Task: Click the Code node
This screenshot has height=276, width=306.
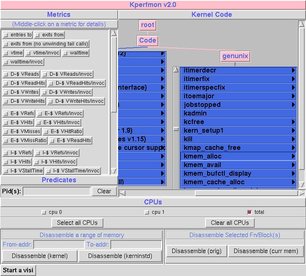Action: pyautogui.click(x=148, y=41)
